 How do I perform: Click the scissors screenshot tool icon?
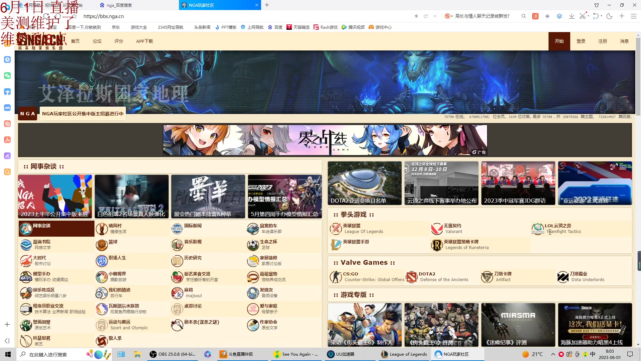(583, 16)
